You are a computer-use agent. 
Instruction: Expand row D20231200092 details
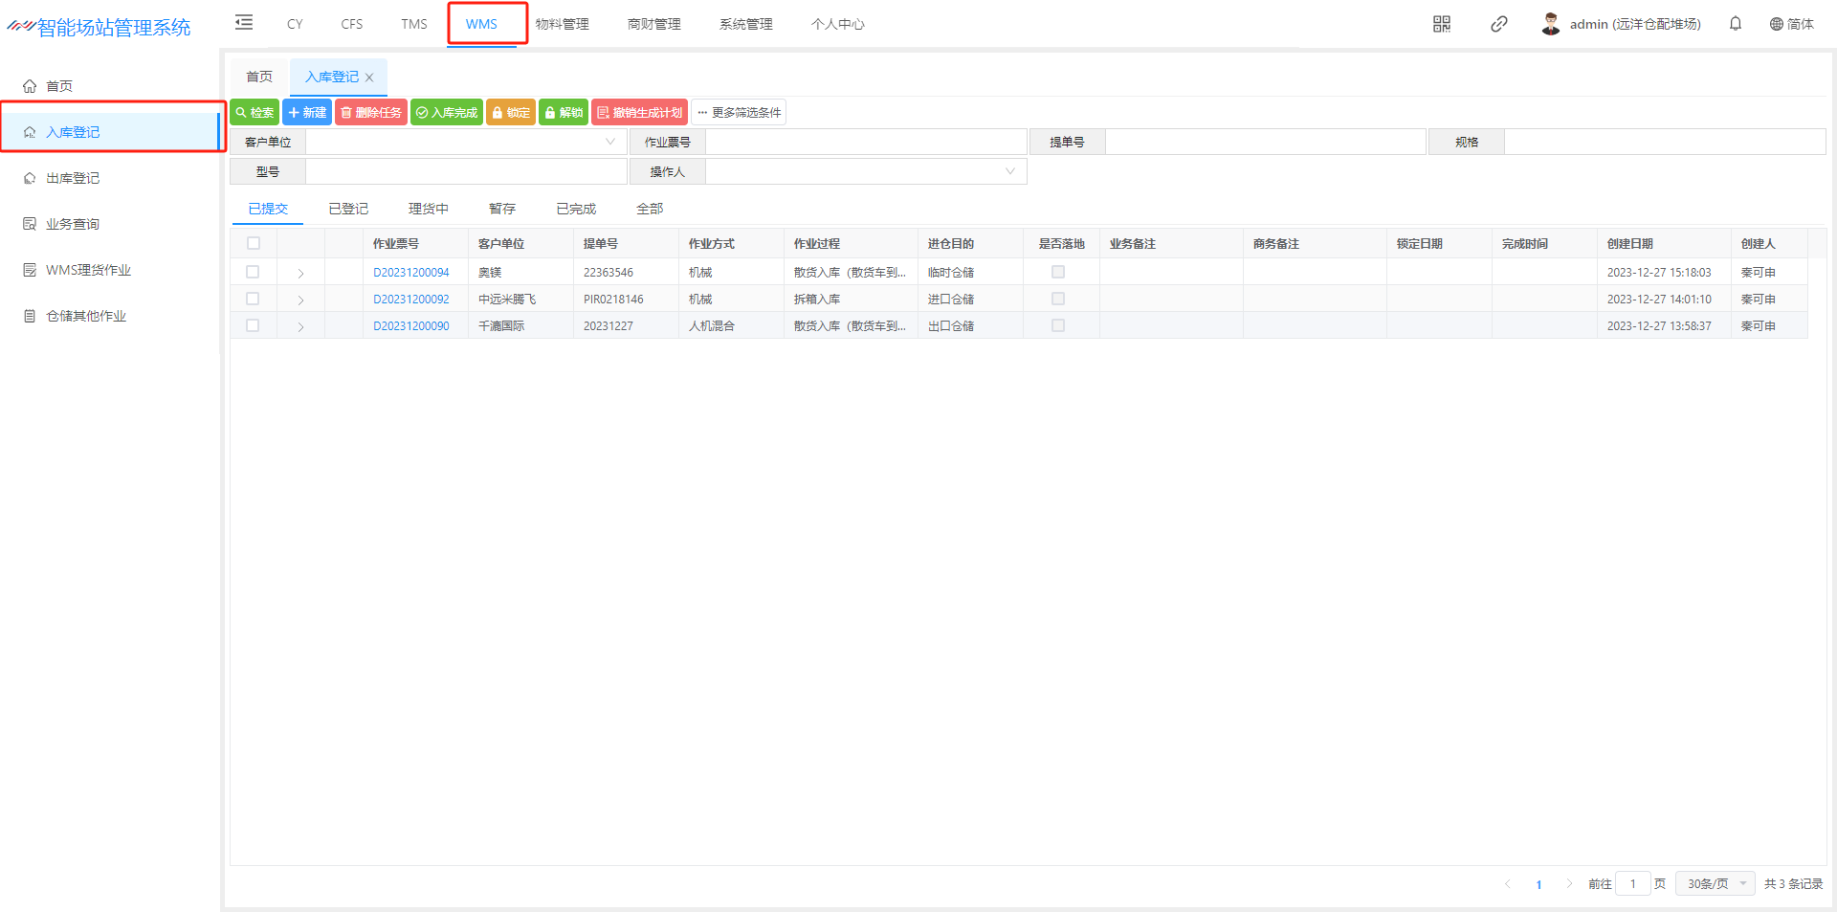[300, 300]
